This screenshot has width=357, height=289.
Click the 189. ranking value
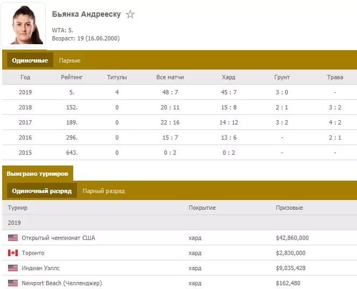(x=72, y=122)
